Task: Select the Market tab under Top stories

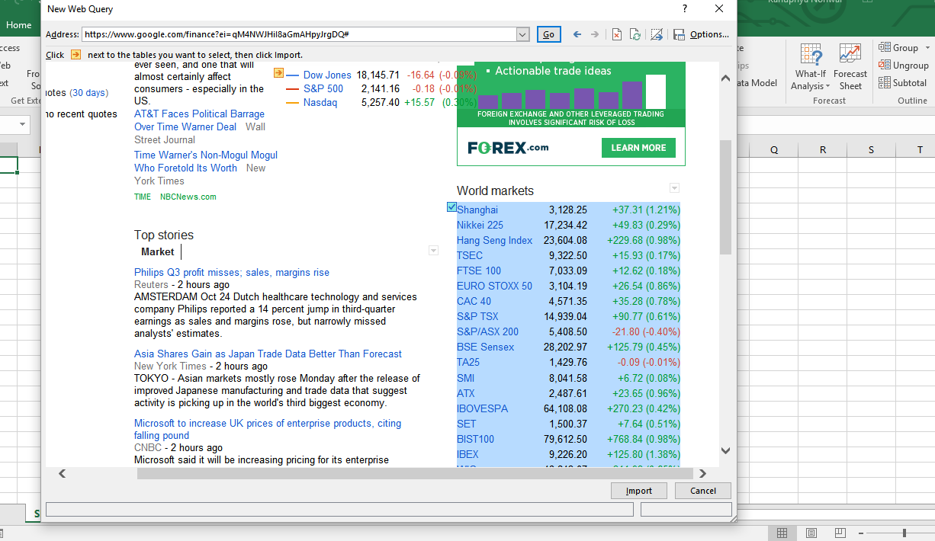Action: tap(158, 251)
